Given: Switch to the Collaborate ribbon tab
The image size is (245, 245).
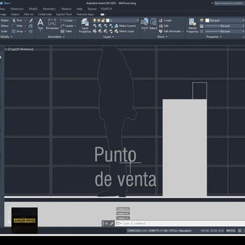Looking at the screenshot, I should pyautogui.click(x=44, y=14).
